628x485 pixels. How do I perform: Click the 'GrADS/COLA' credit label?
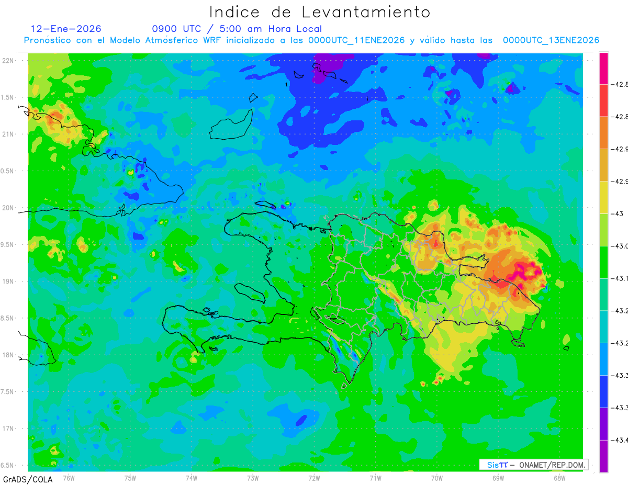coord(28,479)
